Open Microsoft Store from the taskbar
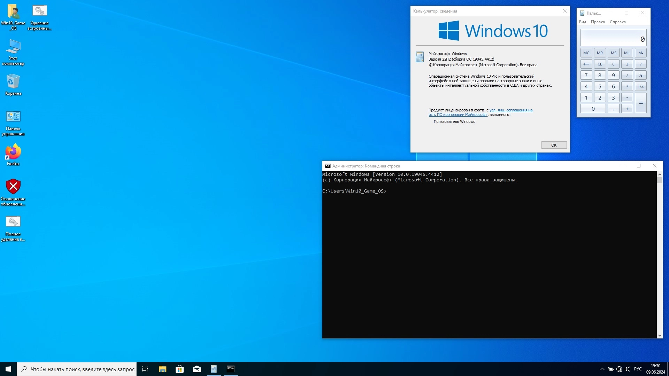669x376 pixels. pyautogui.click(x=179, y=369)
